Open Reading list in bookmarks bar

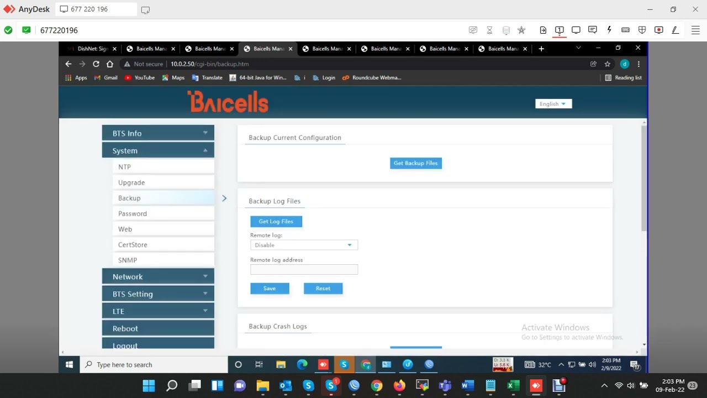coord(623,78)
